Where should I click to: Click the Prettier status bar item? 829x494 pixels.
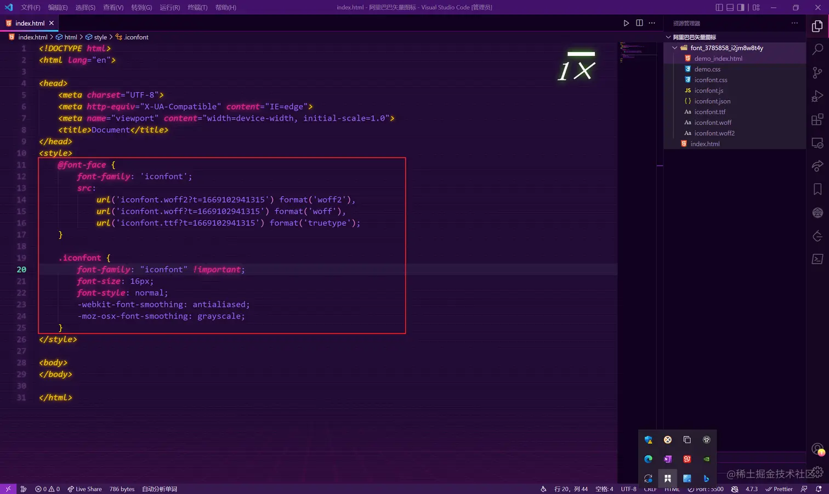tap(779, 489)
